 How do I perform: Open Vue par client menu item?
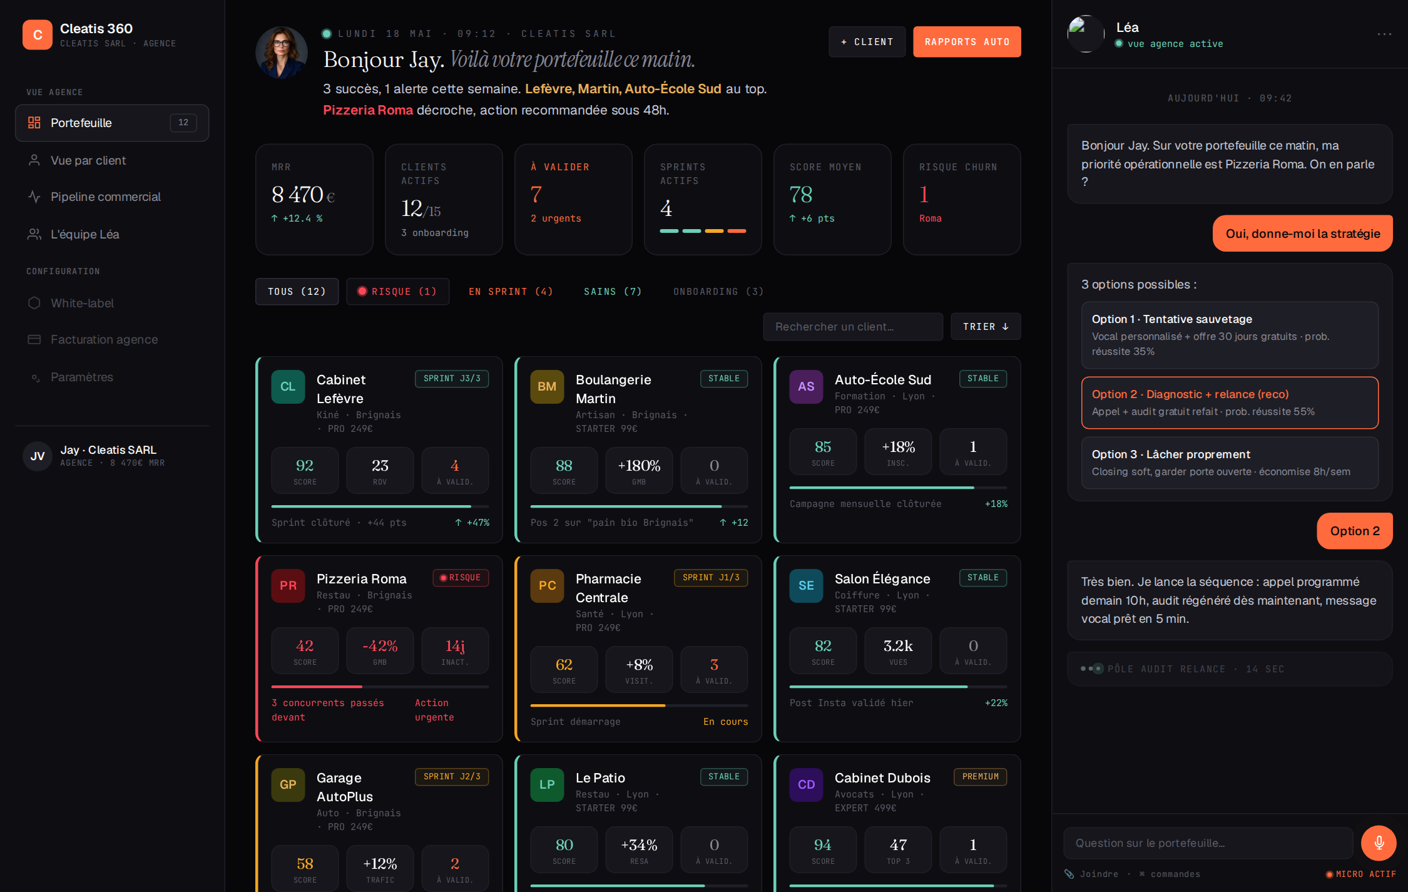[x=112, y=160]
